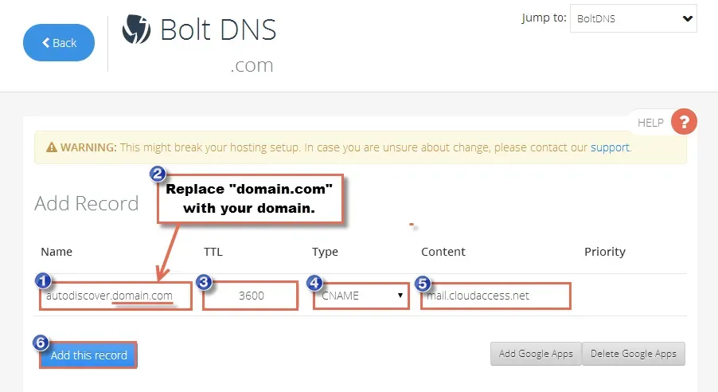This screenshot has width=718, height=392.
Task: Click the Bolt DNS logo icon
Action: pyautogui.click(x=136, y=29)
